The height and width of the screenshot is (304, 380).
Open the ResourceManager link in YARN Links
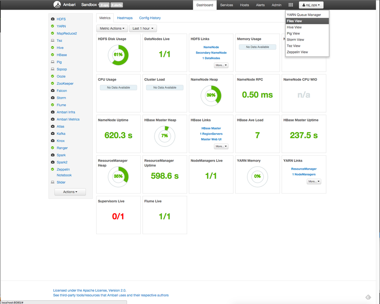tap(304, 169)
